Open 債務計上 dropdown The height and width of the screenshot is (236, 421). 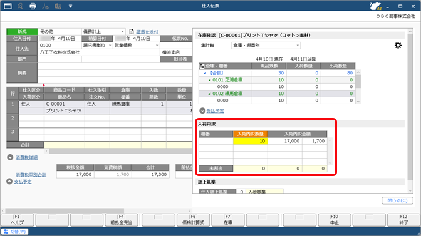[122, 32]
